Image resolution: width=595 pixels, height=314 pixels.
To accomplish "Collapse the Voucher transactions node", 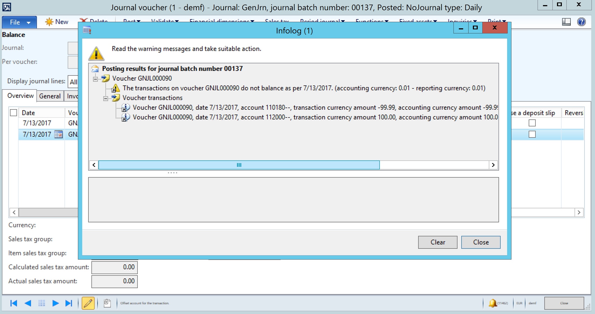I will (x=105, y=98).
